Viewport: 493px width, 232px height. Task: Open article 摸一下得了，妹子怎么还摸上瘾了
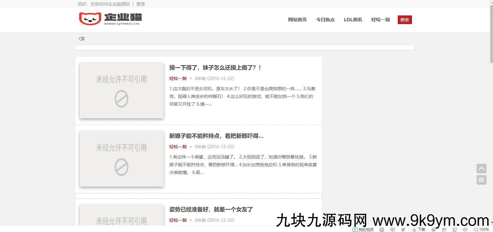tap(215, 68)
